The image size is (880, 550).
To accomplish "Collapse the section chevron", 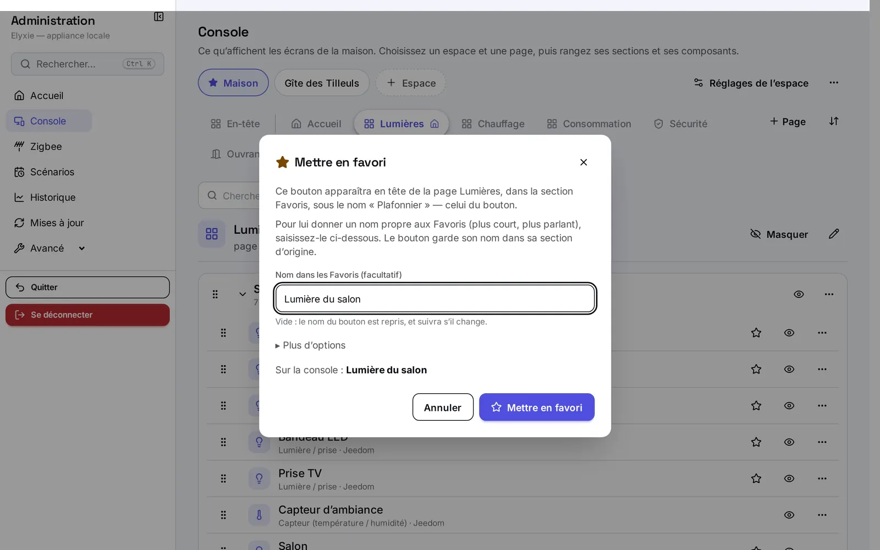I will click(x=243, y=294).
